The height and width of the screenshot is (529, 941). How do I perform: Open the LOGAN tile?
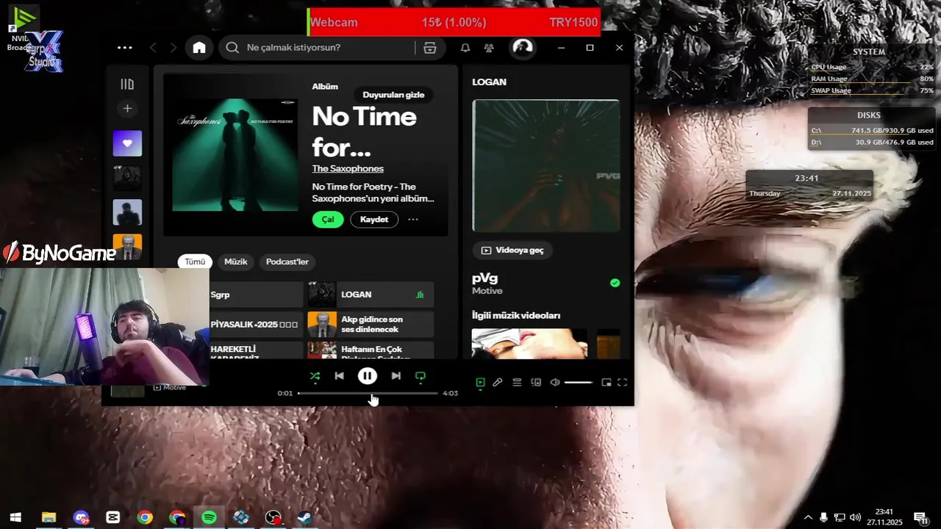tap(371, 295)
